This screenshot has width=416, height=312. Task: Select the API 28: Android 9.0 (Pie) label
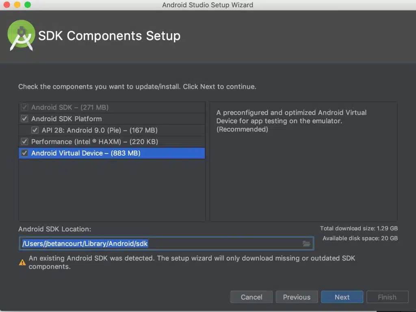tap(100, 130)
